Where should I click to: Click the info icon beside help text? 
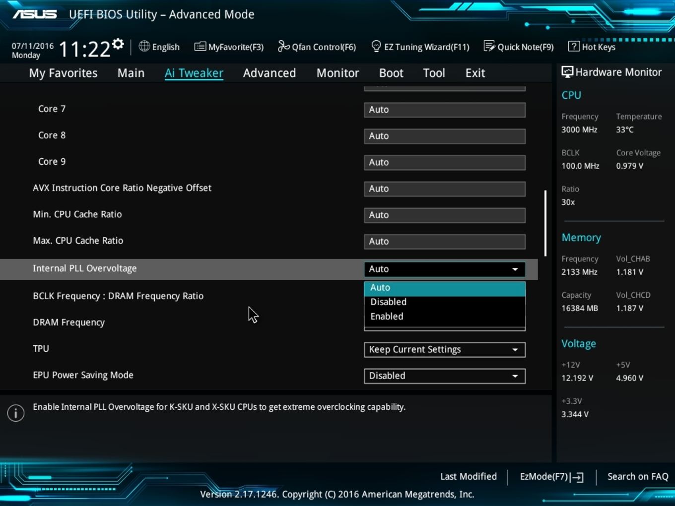point(16,413)
